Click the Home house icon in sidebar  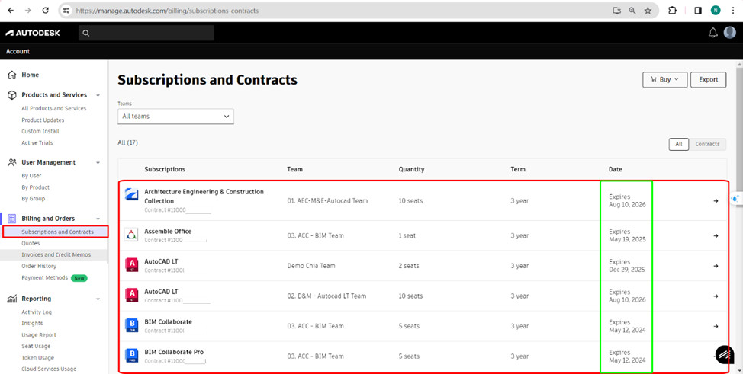click(12, 75)
